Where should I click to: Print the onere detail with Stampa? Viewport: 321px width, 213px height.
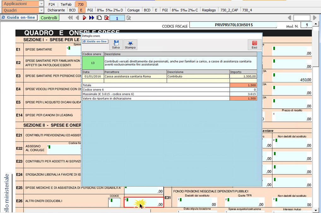pos(130,45)
